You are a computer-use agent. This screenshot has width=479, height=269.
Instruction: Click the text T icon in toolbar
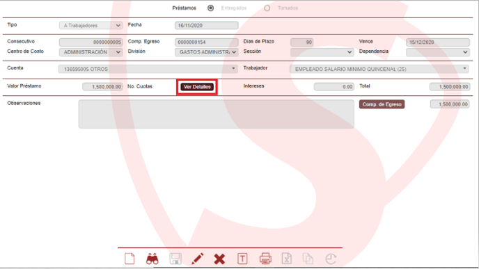pyautogui.click(x=242, y=259)
